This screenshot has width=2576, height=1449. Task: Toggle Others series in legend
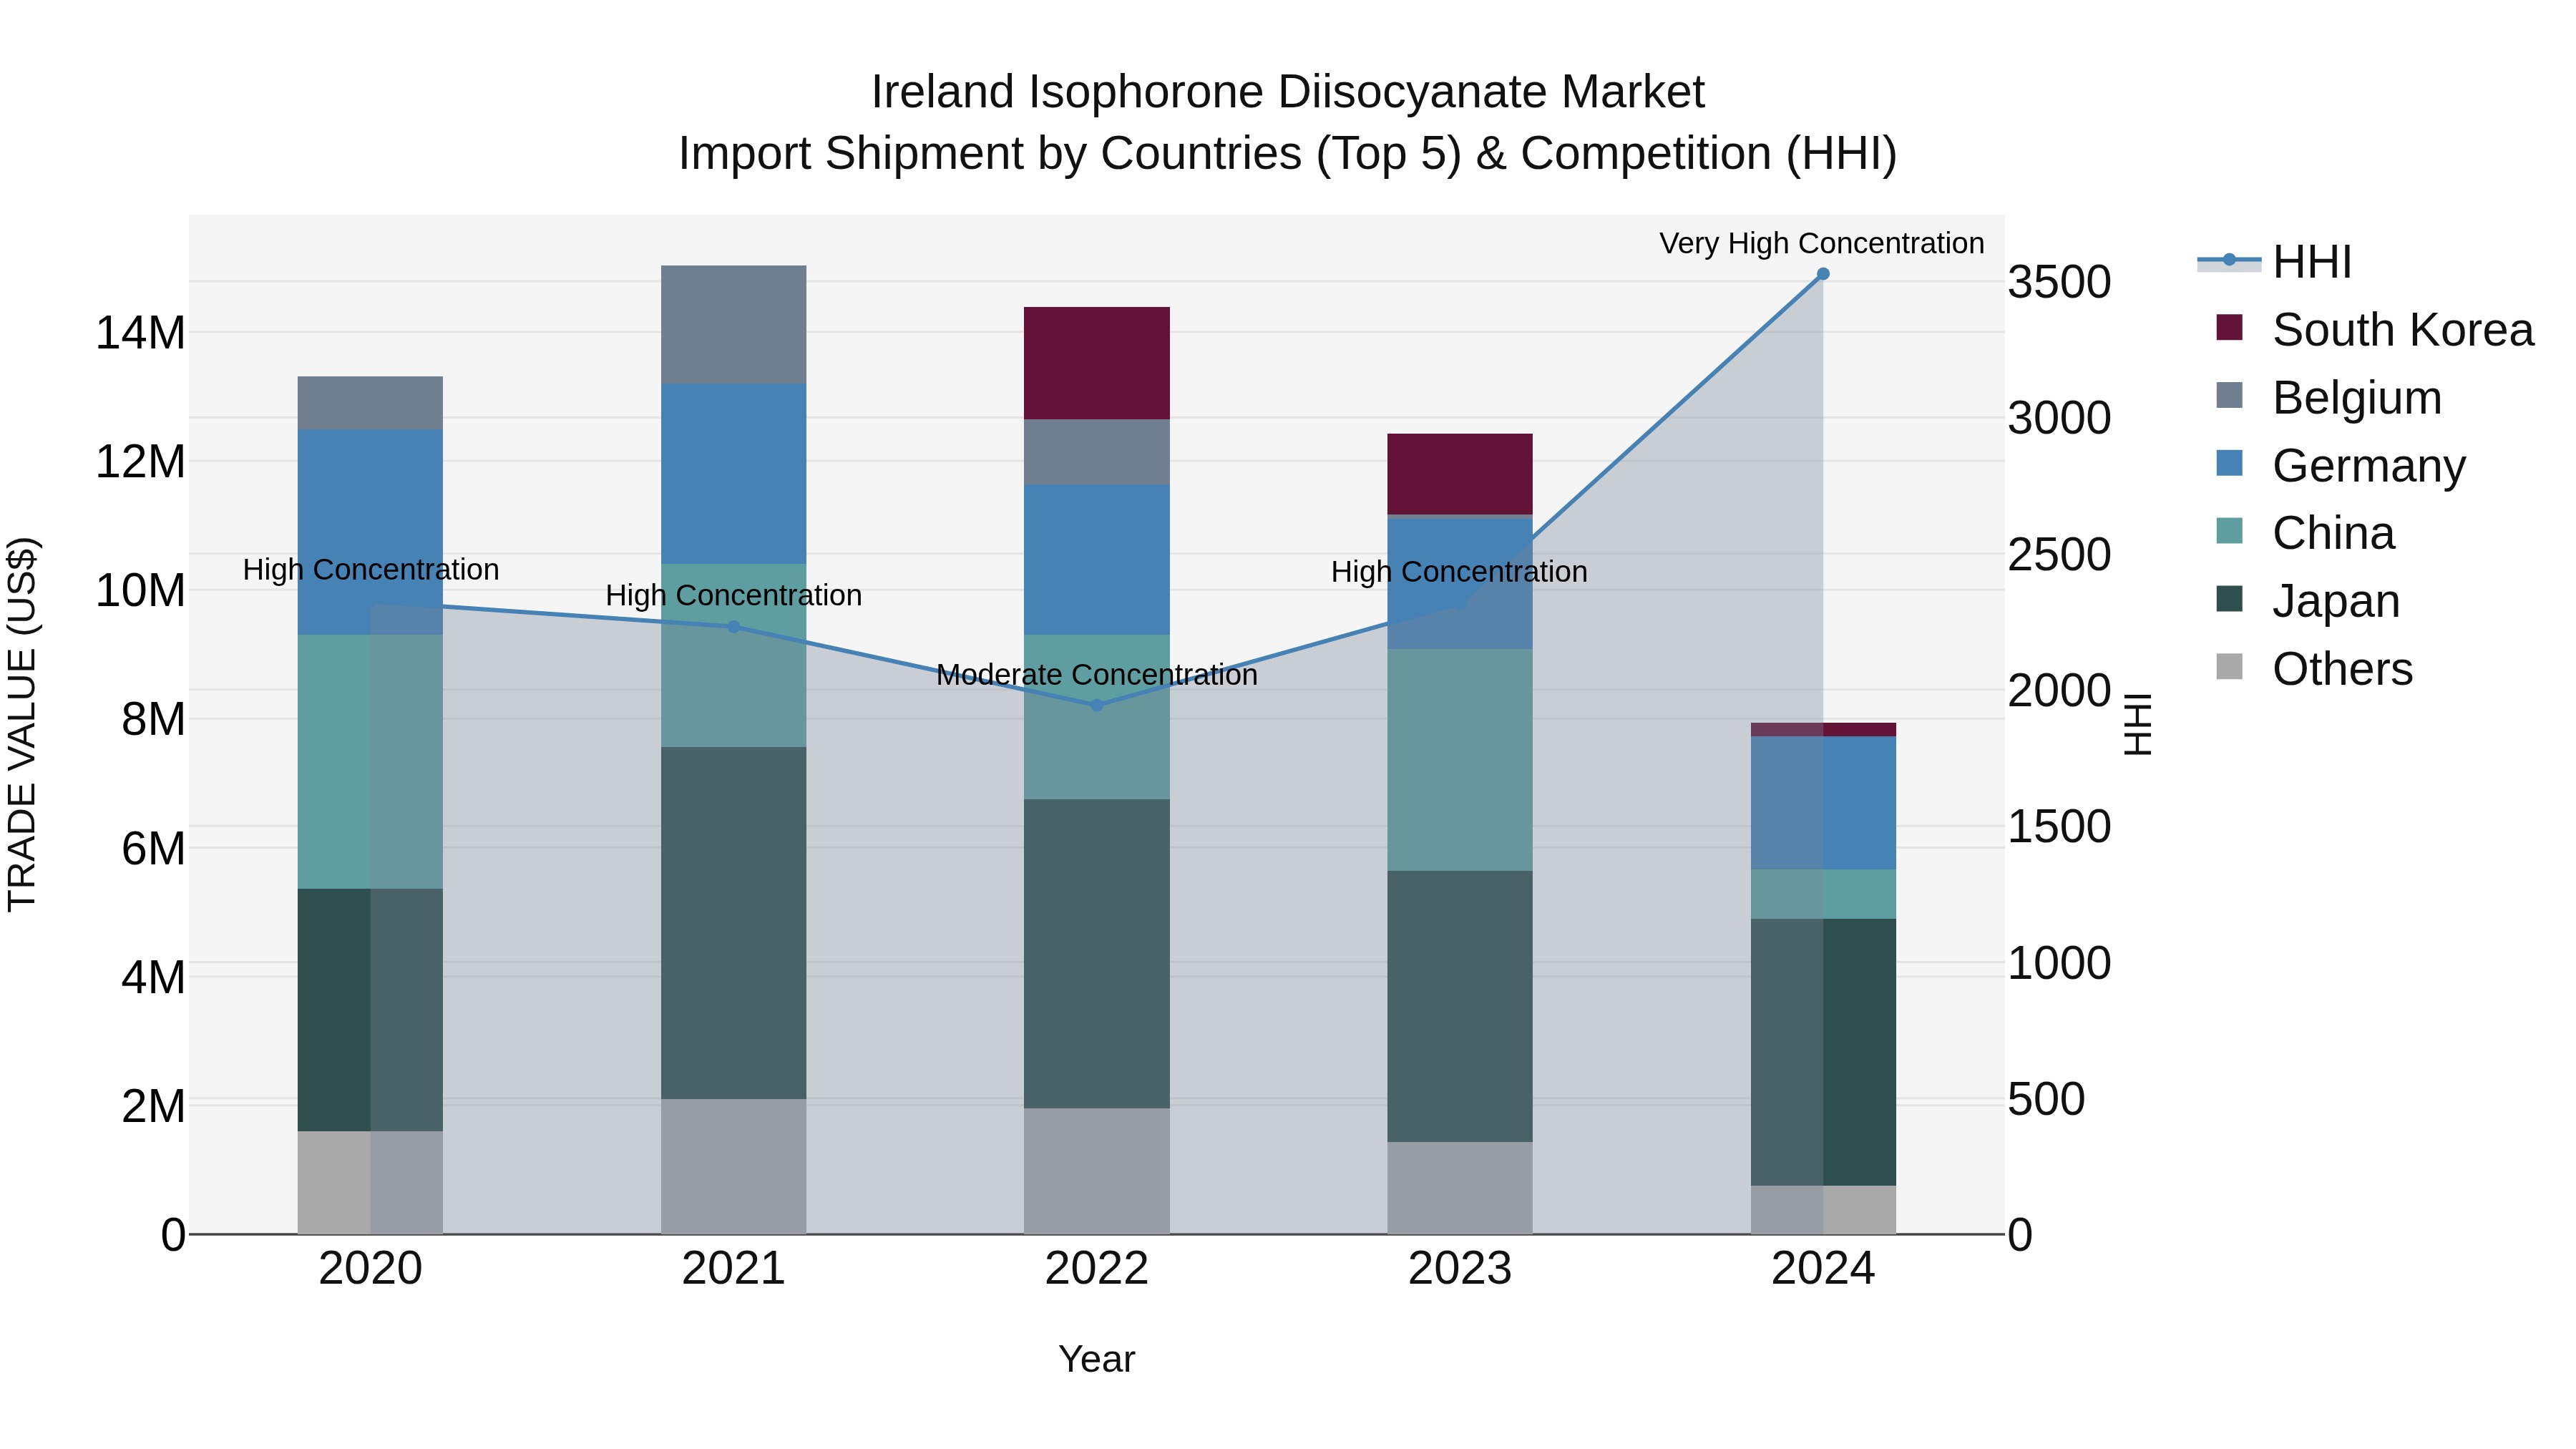(x=2315, y=669)
